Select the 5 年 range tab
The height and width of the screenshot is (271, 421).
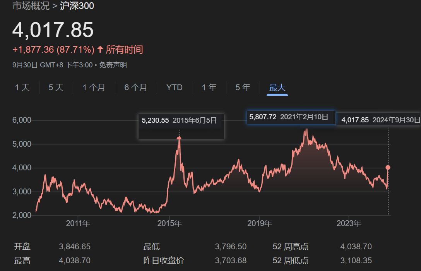coord(243,87)
